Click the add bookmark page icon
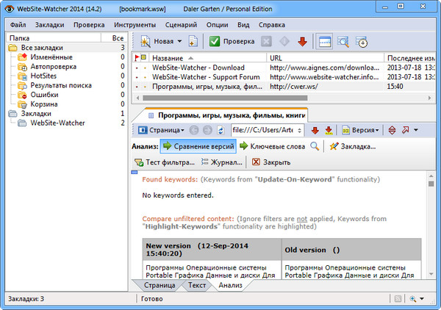The width and height of the screenshot is (441, 310). (193, 41)
